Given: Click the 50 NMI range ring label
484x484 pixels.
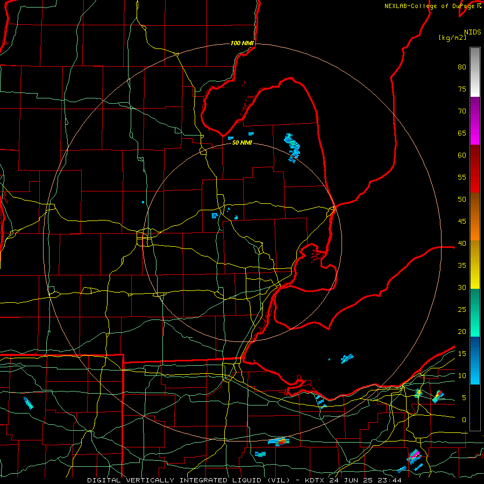Looking at the screenshot, I should 242,143.
